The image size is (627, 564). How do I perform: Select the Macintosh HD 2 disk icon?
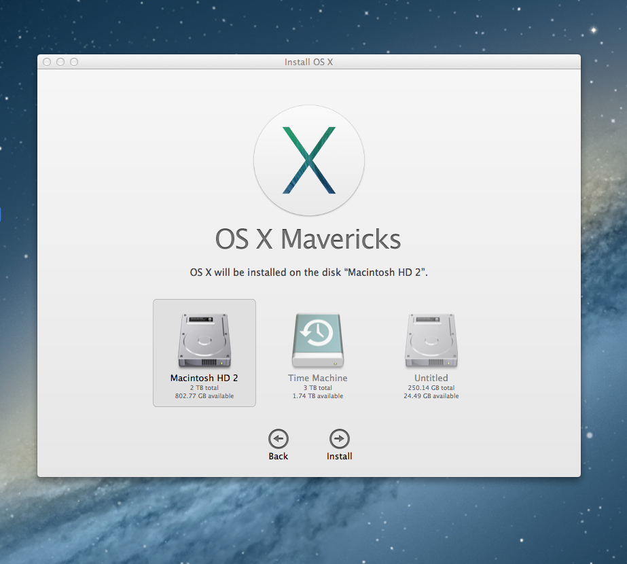pyautogui.click(x=204, y=340)
